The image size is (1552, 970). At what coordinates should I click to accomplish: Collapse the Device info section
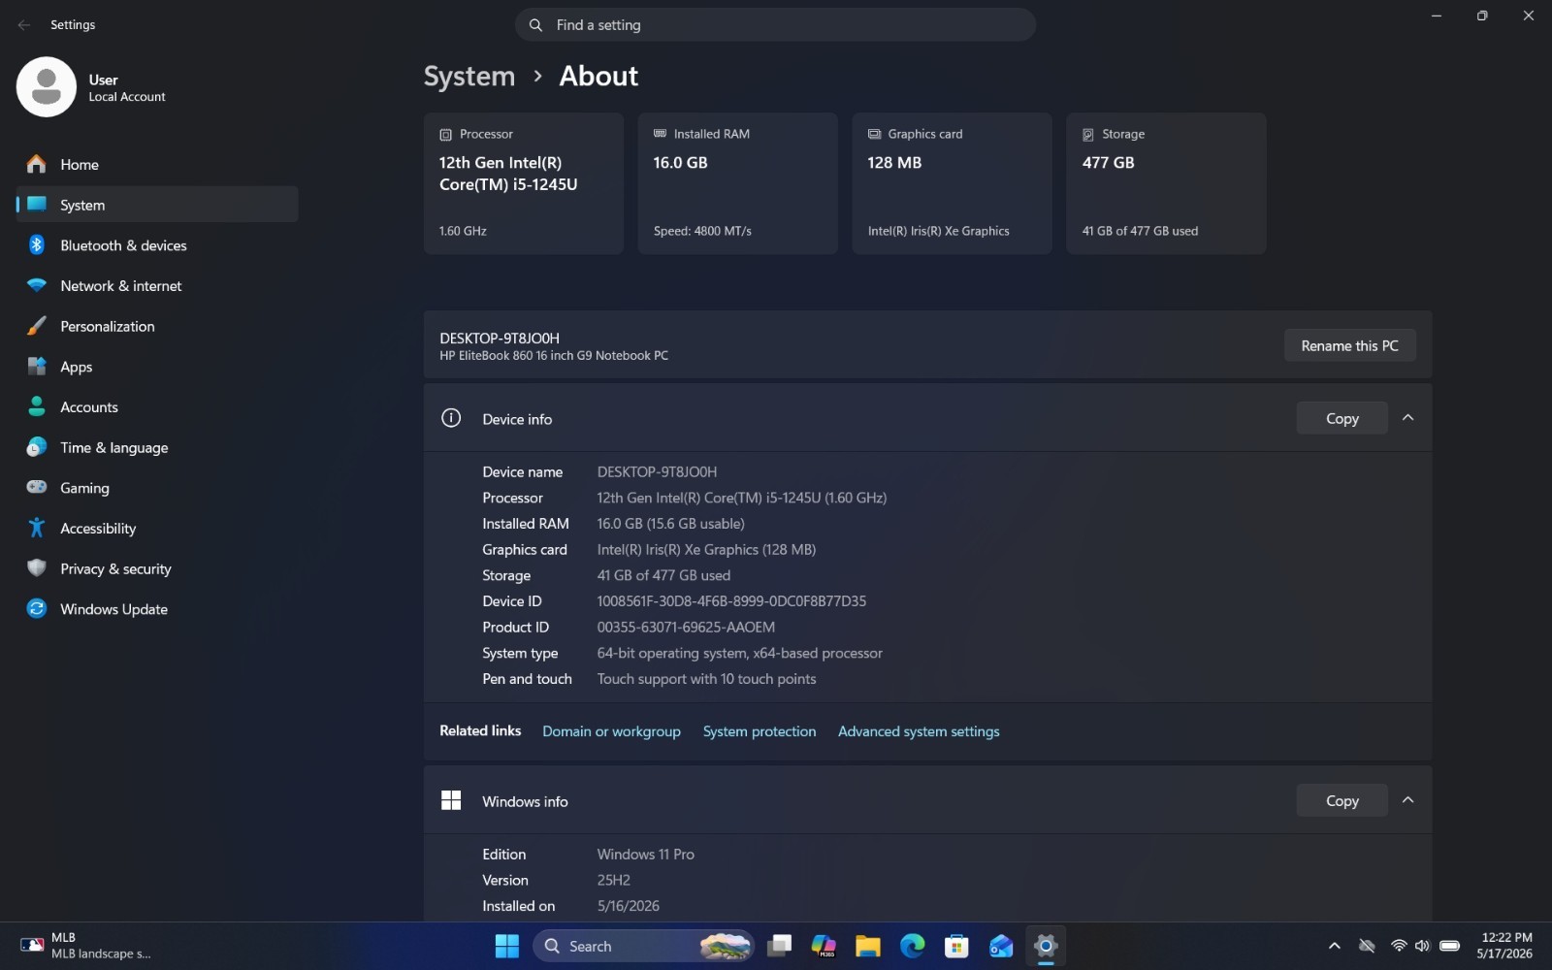[1408, 418]
